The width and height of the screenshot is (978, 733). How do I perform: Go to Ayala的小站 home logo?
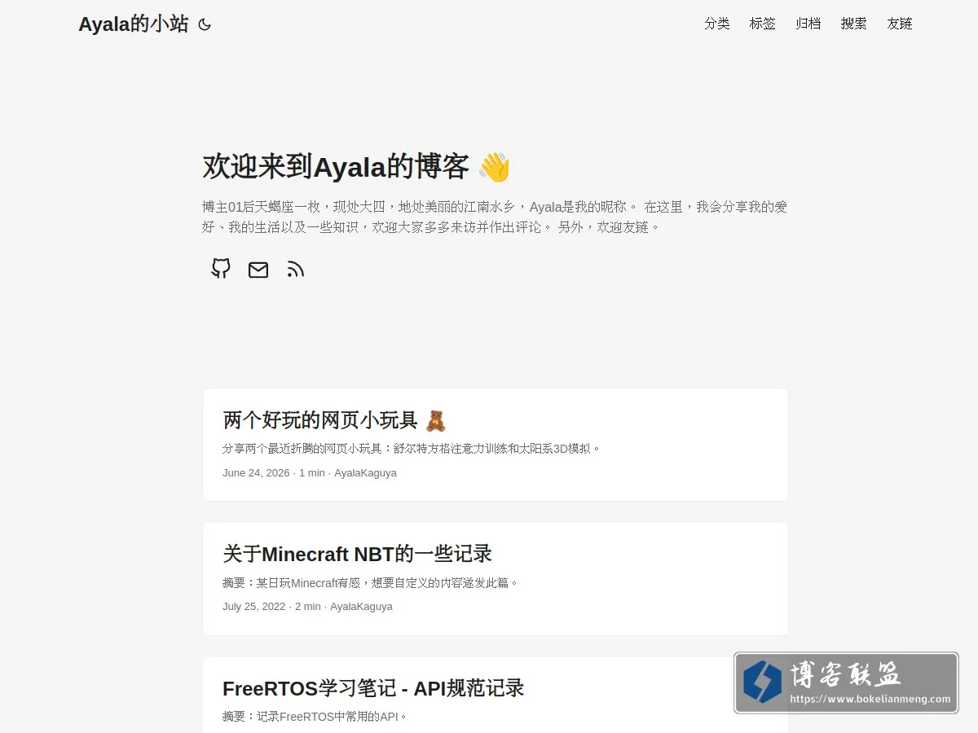point(134,24)
